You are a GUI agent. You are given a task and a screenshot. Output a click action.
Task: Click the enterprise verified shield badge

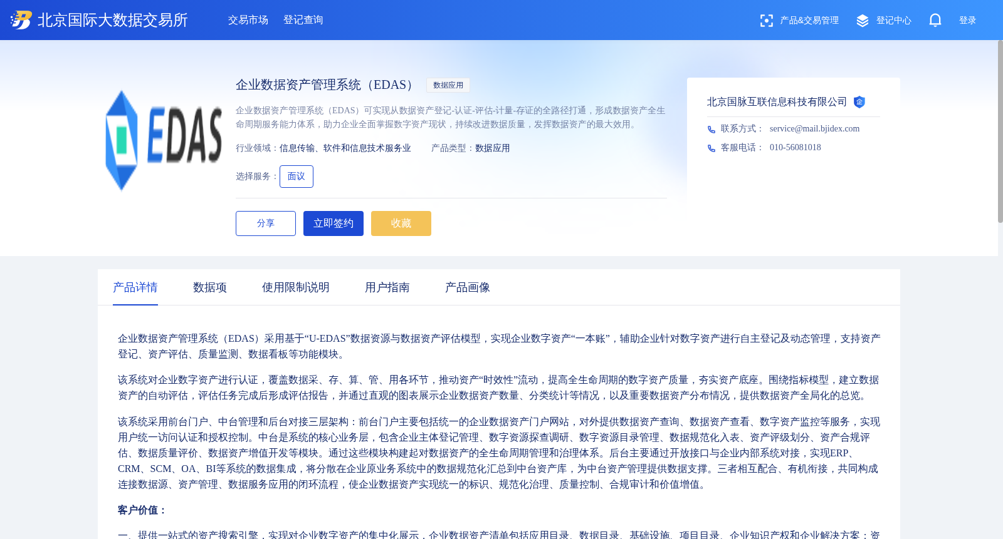tap(859, 102)
